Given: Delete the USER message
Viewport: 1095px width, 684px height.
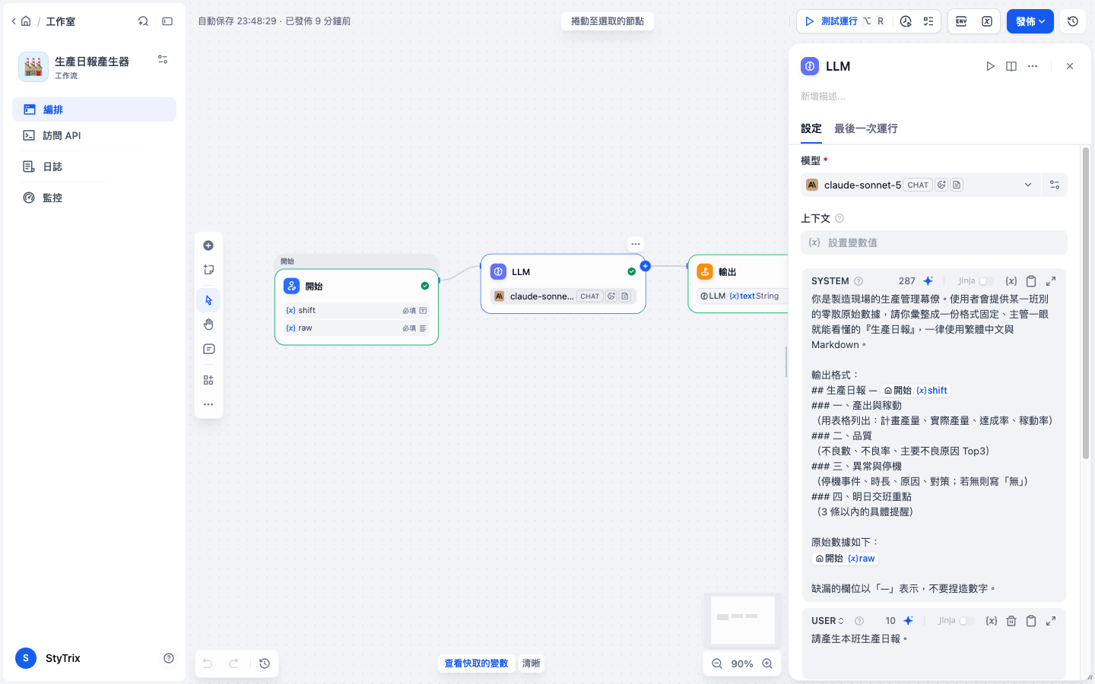Looking at the screenshot, I should point(1011,621).
